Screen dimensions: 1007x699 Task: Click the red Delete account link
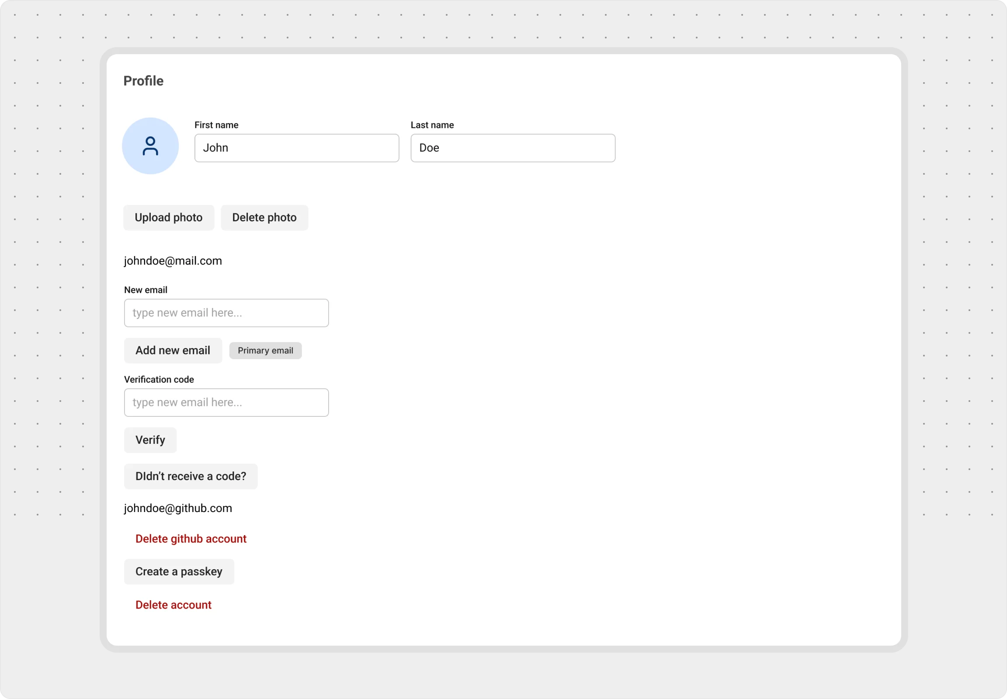pyautogui.click(x=173, y=605)
